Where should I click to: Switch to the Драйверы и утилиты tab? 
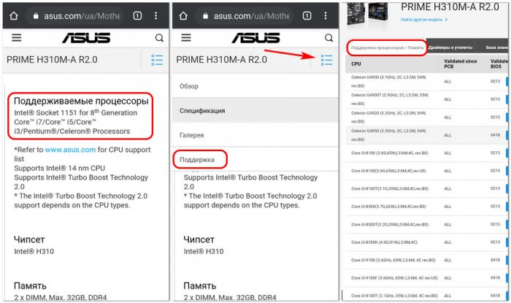click(450, 47)
